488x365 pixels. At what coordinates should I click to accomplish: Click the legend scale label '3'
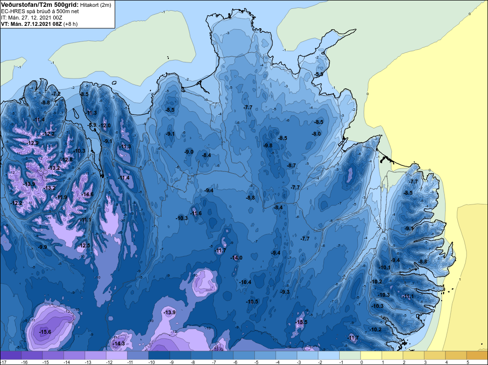425,362
